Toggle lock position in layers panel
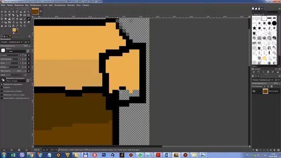 point(268,86)
